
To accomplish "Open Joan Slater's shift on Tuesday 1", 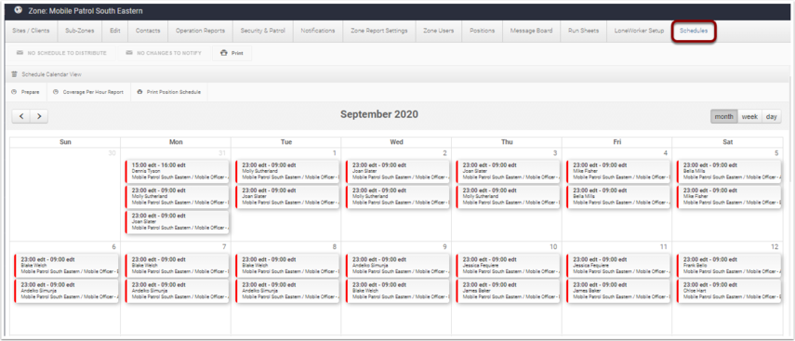I will pyautogui.click(x=287, y=197).
